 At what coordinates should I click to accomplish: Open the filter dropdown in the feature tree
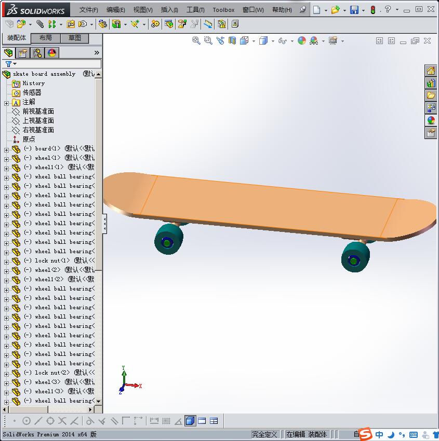pyautogui.click(x=15, y=64)
